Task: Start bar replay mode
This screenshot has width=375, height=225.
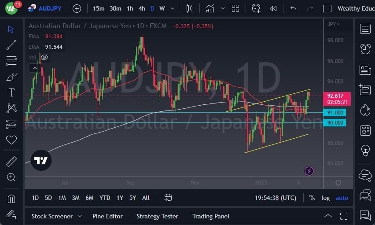Action: click(273, 9)
